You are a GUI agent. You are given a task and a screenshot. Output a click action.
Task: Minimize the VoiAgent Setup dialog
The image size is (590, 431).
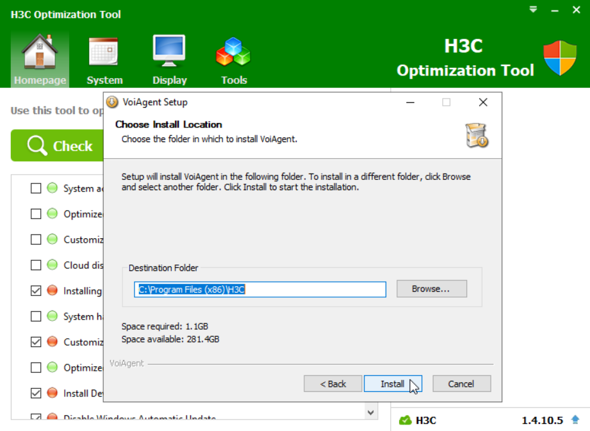411,102
